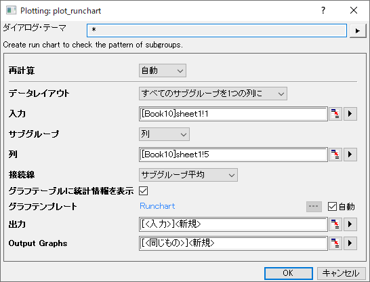Click the help question mark button

click(x=323, y=10)
